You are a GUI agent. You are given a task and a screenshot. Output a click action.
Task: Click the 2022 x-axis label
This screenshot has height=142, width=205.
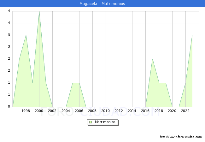click(185, 111)
